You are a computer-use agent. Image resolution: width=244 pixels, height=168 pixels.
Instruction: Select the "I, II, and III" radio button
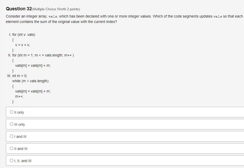[11, 160]
